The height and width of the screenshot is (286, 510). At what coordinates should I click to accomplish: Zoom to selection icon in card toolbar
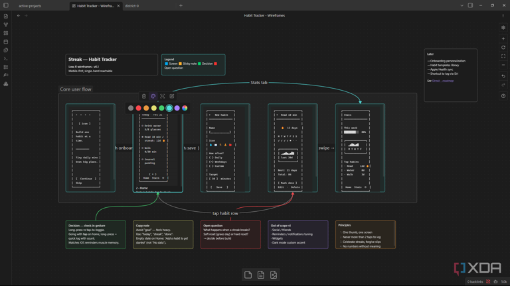(x=162, y=96)
